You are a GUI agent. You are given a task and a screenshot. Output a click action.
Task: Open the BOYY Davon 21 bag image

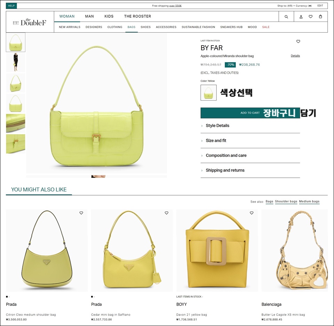pos(217,251)
